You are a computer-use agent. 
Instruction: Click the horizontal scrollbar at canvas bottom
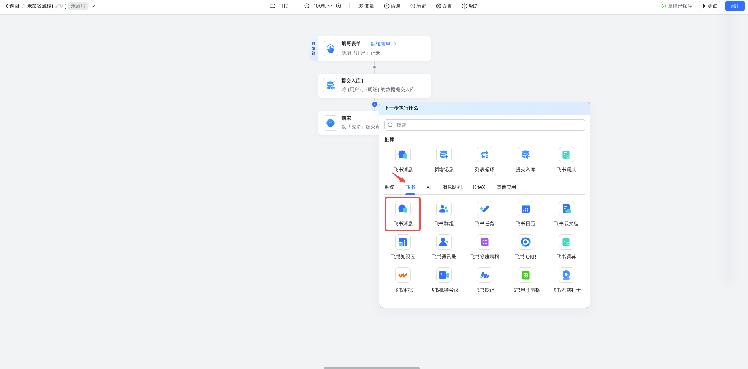371,368
